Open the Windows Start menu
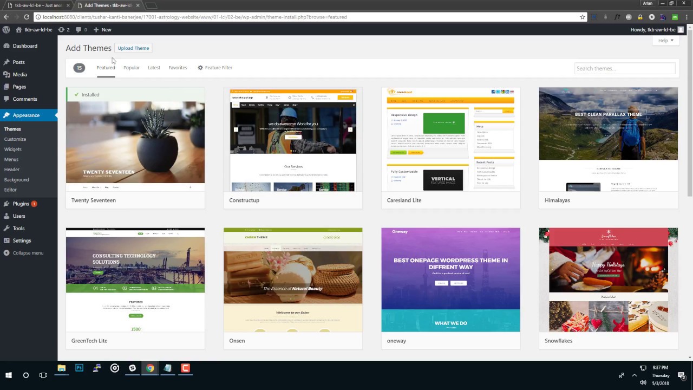This screenshot has width=693, height=390. (9, 375)
